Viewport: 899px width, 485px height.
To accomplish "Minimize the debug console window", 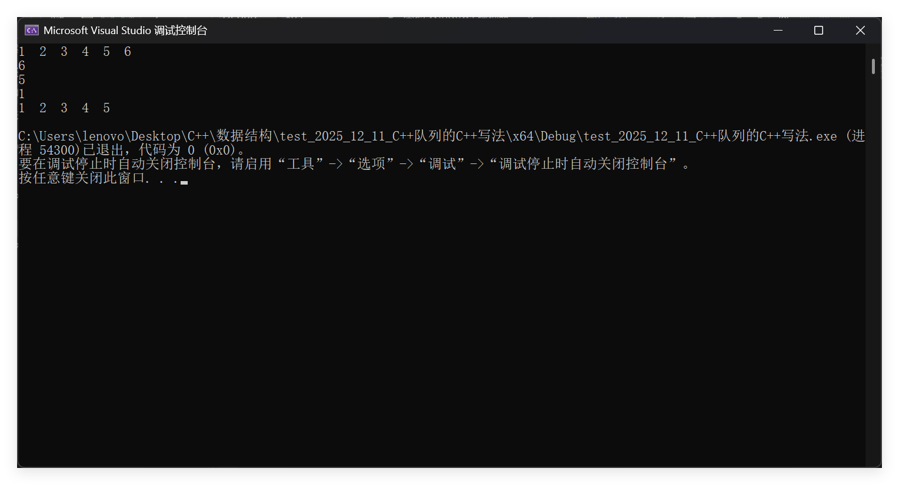I will [x=778, y=30].
